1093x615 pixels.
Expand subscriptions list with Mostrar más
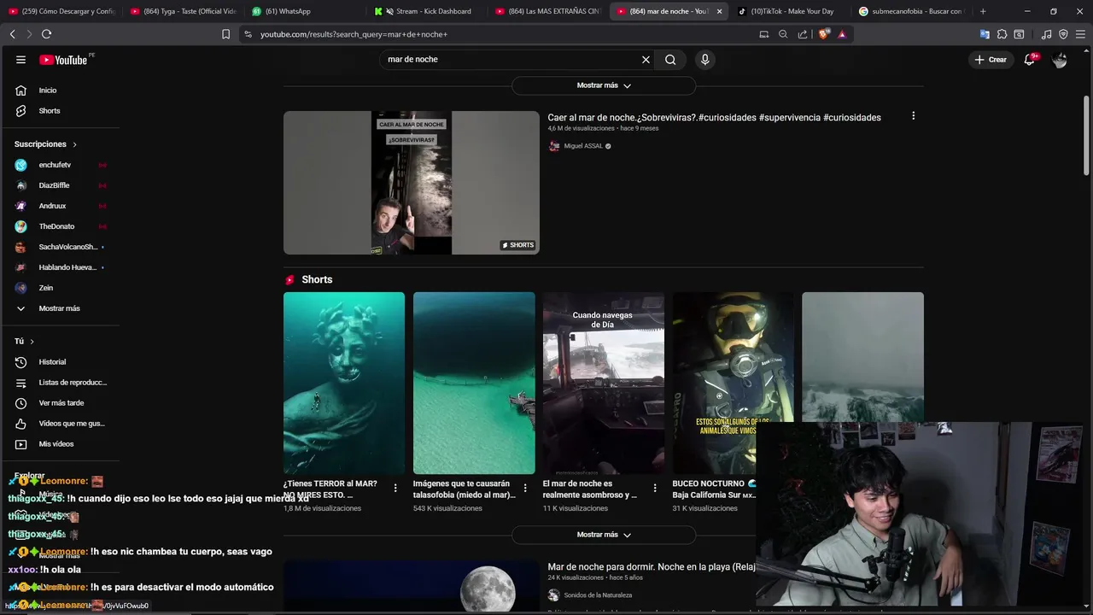pos(60,308)
